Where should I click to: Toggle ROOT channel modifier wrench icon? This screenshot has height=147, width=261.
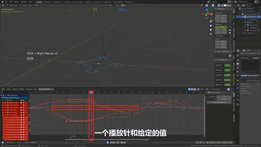(x=21, y=100)
